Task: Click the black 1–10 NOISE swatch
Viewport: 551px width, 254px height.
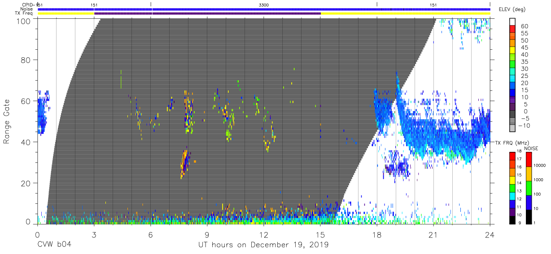Action: pos(529,216)
